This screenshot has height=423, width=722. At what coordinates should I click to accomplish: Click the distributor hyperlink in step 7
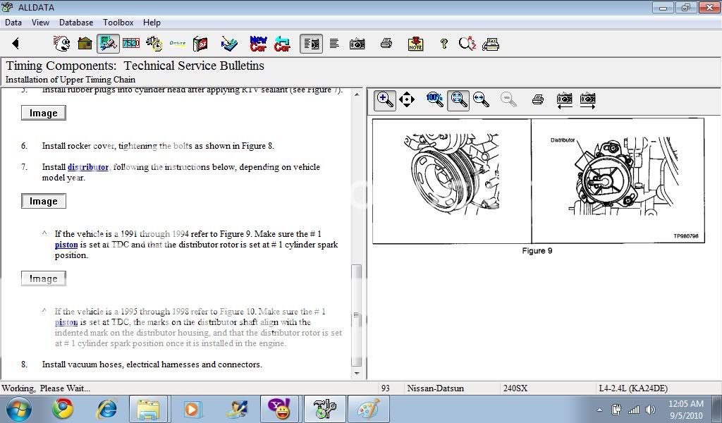pos(88,167)
